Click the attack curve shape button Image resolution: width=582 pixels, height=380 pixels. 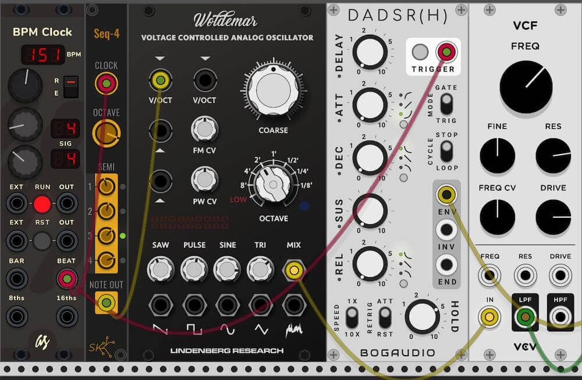(403, 124)
